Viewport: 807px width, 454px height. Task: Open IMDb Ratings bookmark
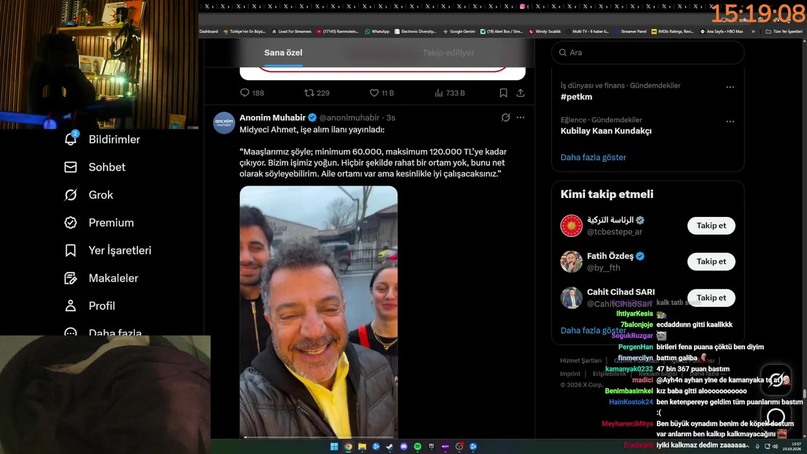tap(673, 32)
